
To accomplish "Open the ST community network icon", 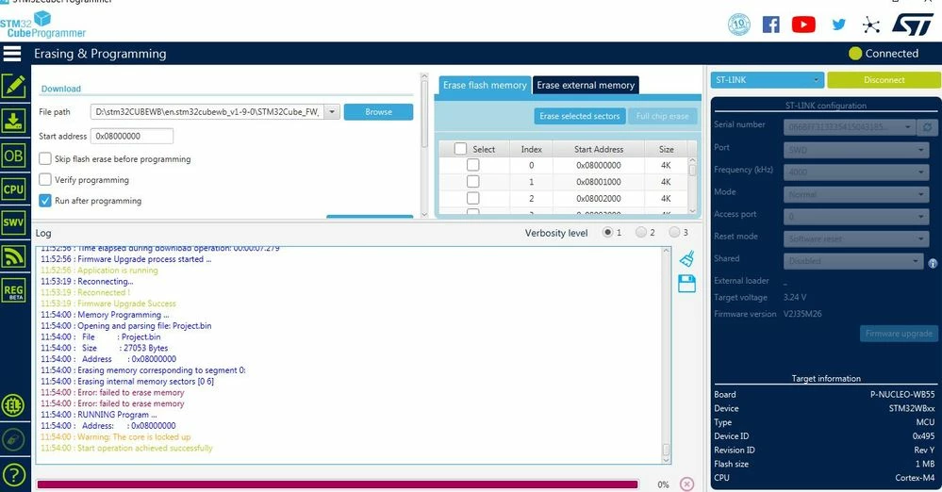I will pyautogui.click(x=871, y=25).
